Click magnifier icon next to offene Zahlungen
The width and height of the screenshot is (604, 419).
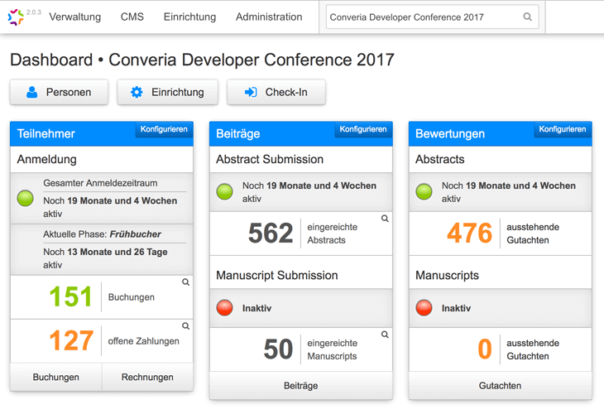point(185,326)
